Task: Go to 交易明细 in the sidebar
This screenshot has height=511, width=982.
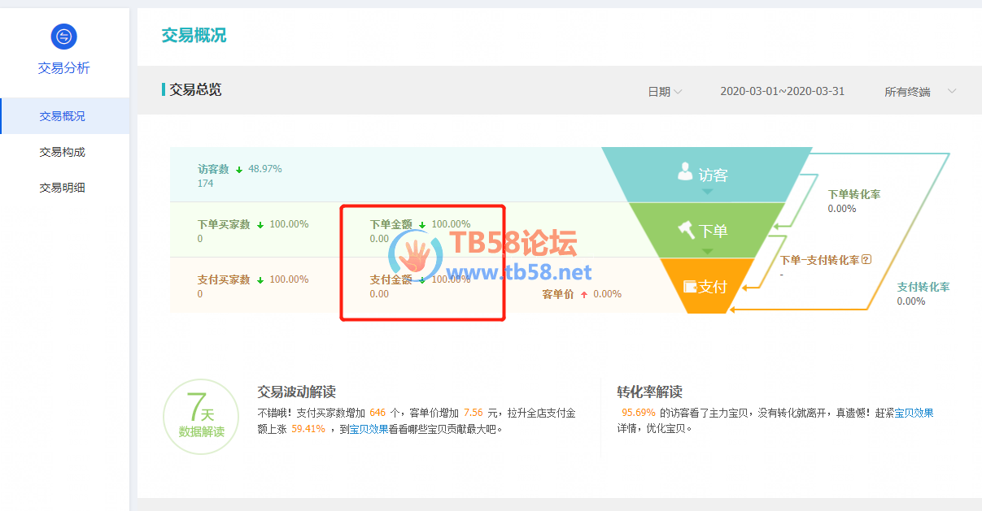Action: pyautogui.click(x=63, y=188)
